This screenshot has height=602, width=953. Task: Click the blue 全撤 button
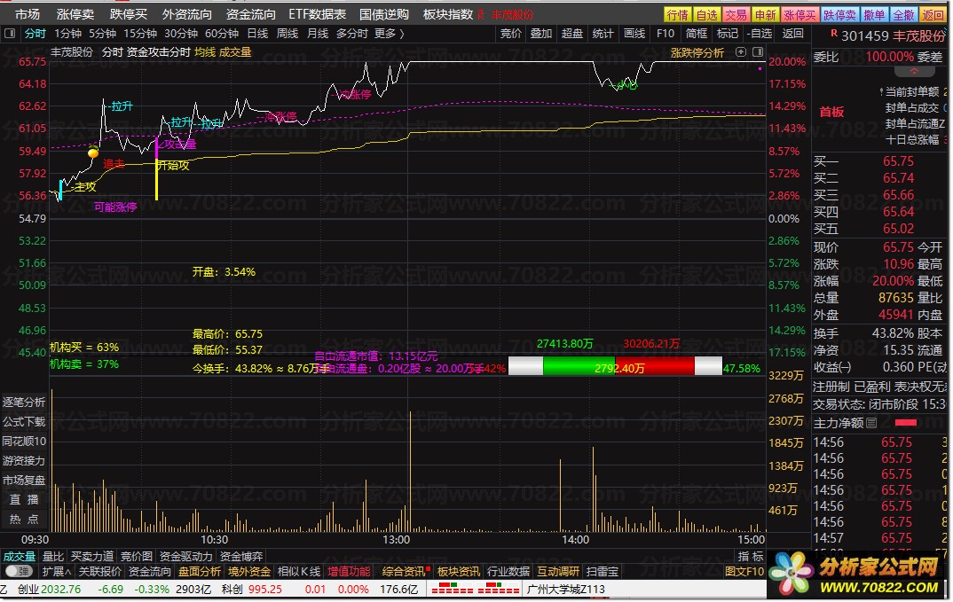[x=904, y=14]
